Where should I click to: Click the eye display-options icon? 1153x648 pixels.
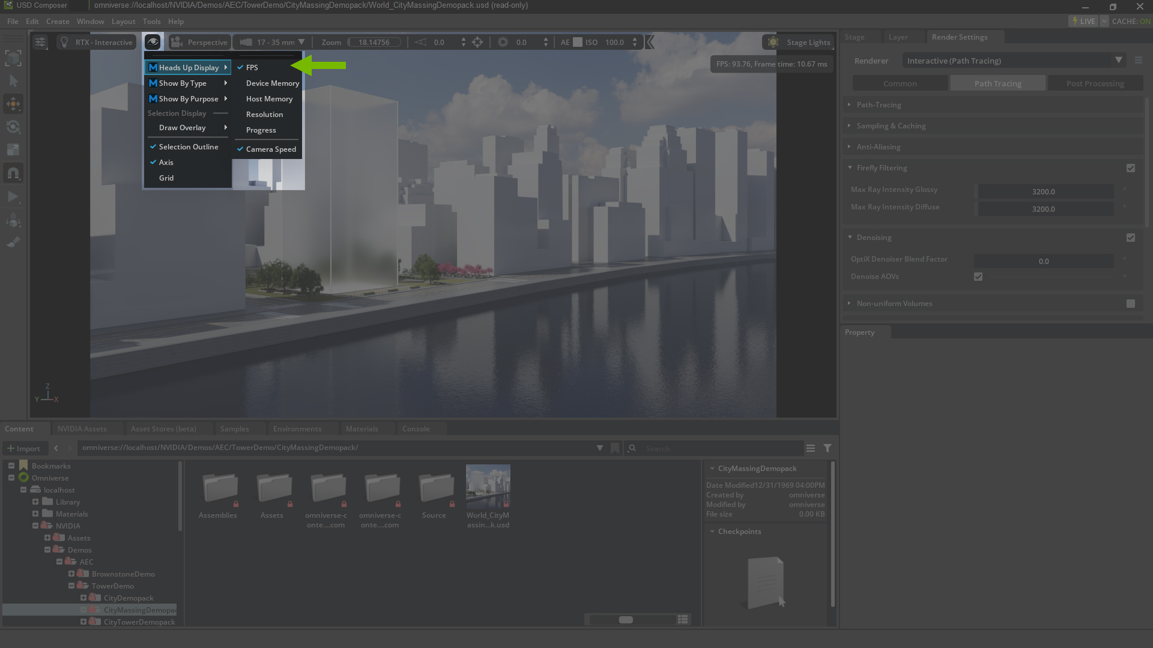153,42
